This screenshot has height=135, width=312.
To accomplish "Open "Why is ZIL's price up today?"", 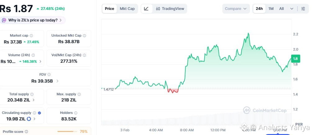I will [33, 20].
